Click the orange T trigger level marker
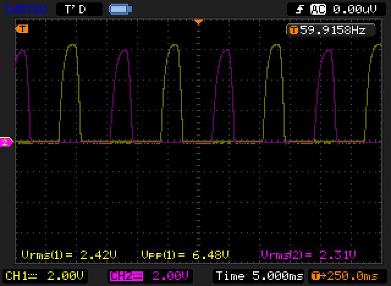This screenshot has height=286, width=391. click(22, 29)
